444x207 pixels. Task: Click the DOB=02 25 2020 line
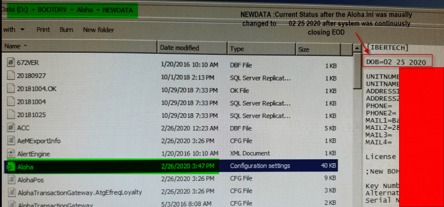click(396, 62)
